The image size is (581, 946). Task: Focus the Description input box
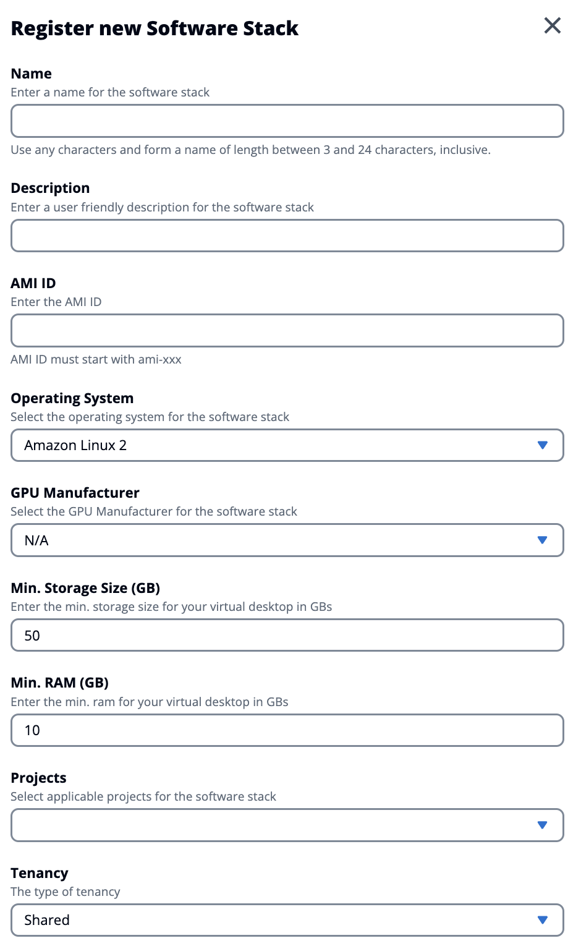point(287,236)
